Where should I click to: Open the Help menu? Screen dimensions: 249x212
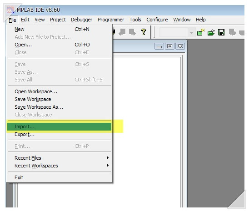200,20
